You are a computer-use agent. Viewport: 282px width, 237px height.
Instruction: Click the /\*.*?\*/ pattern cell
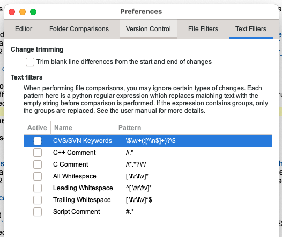[136, 164]
